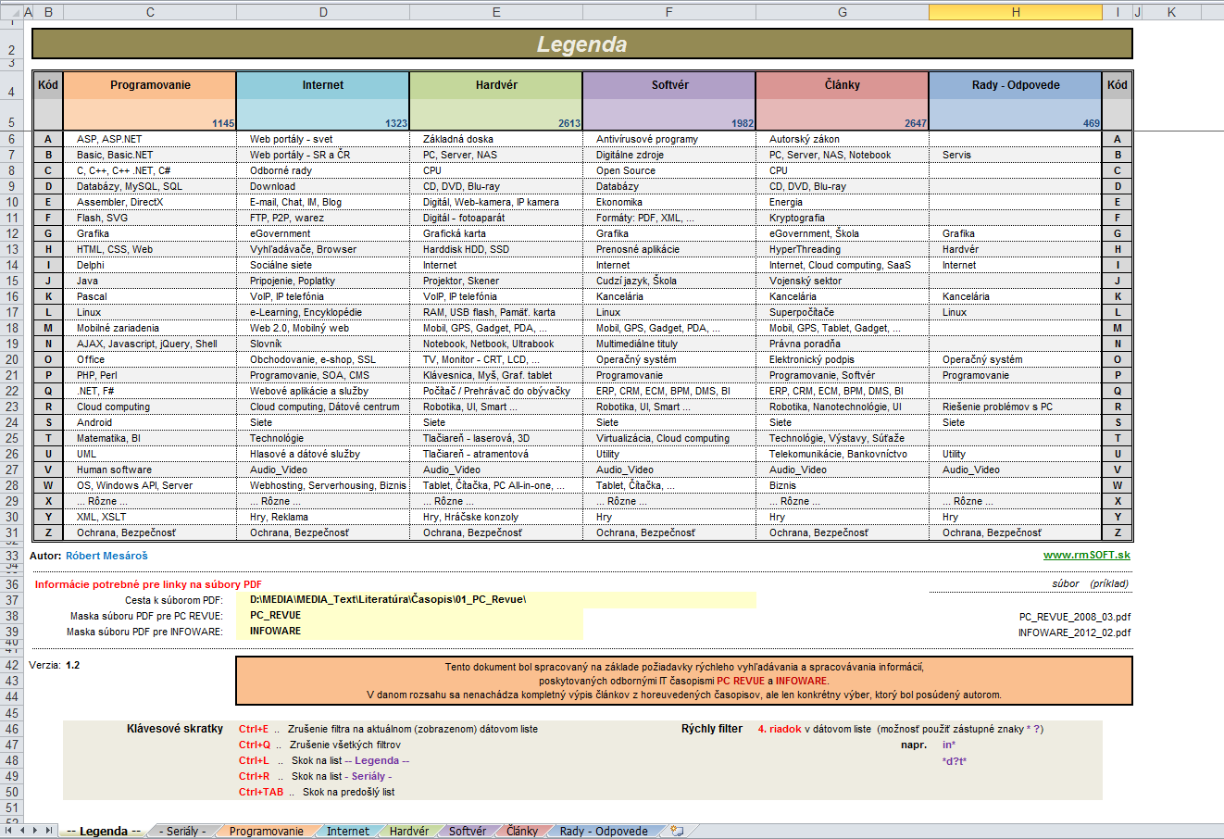1224x839 pixels.
Task: Select row 20 header
Action: [12, 359]
